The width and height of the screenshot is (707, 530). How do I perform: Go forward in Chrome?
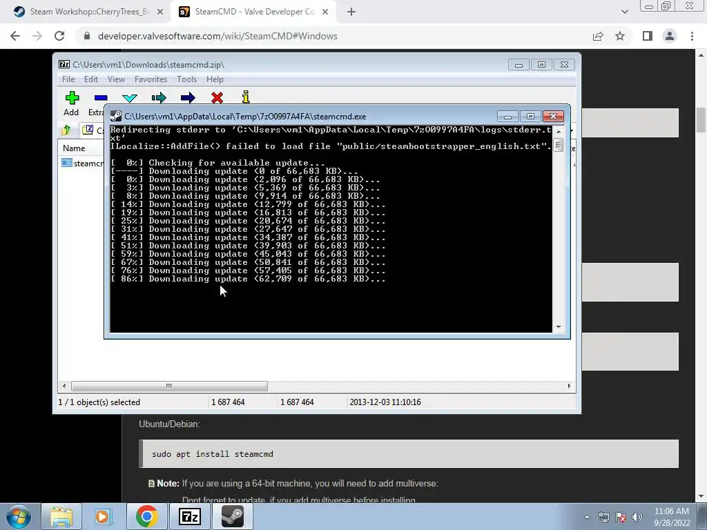37,36
